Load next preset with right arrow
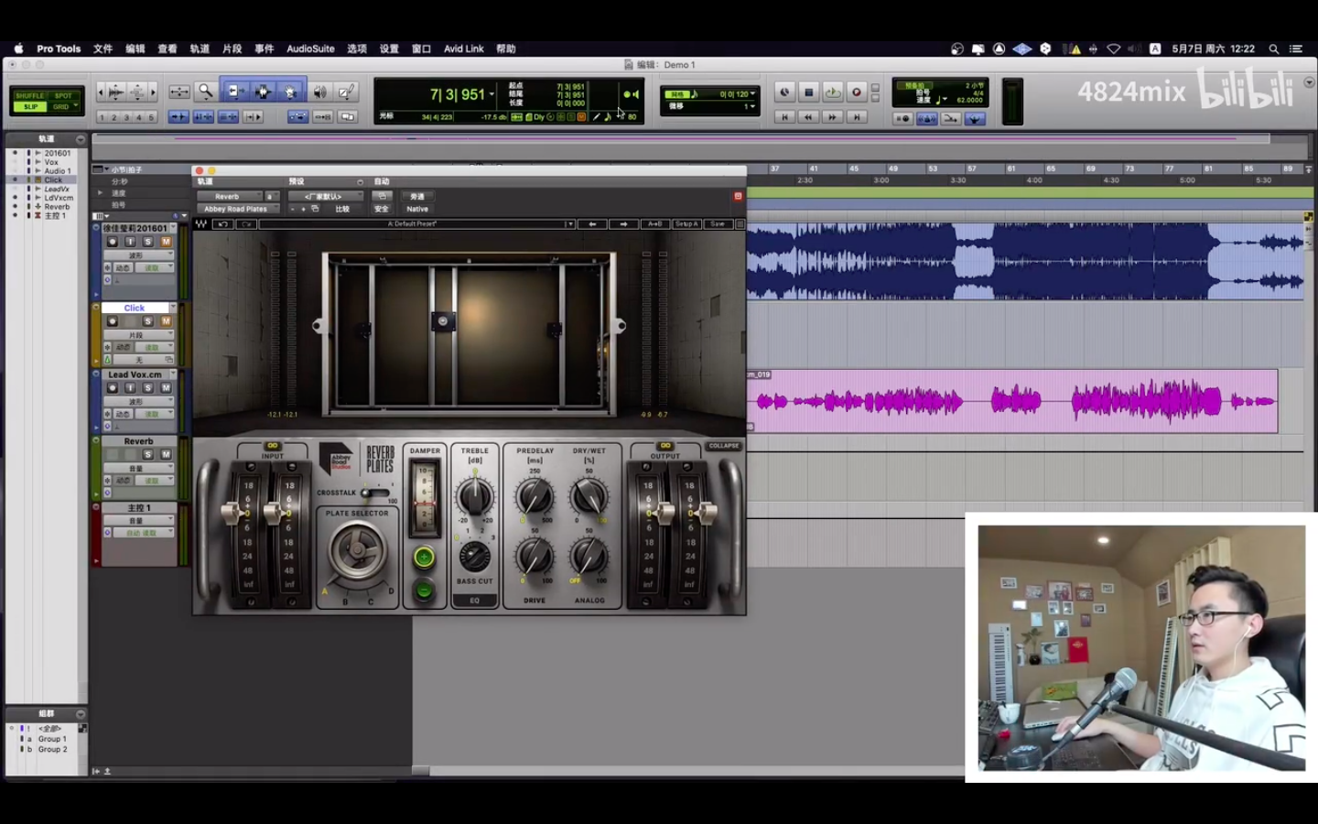The image size is (1318, 824). coord(623,223)
